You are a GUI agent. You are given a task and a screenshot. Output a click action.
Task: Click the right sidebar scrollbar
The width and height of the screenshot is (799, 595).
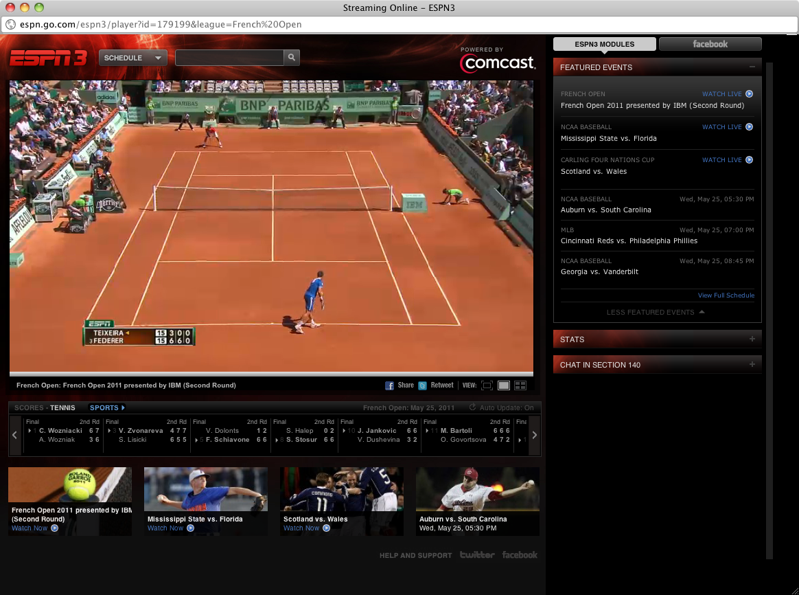[x=769, y=311]
